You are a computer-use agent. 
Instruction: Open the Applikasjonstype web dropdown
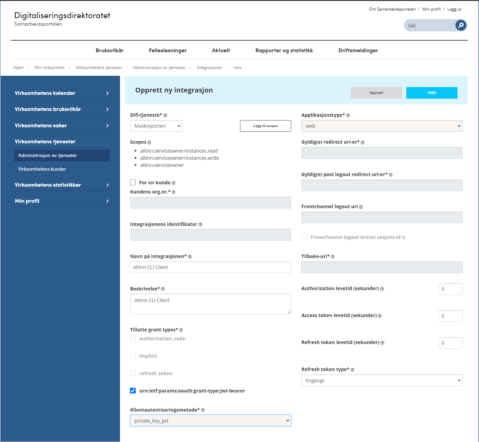[382, 126]
